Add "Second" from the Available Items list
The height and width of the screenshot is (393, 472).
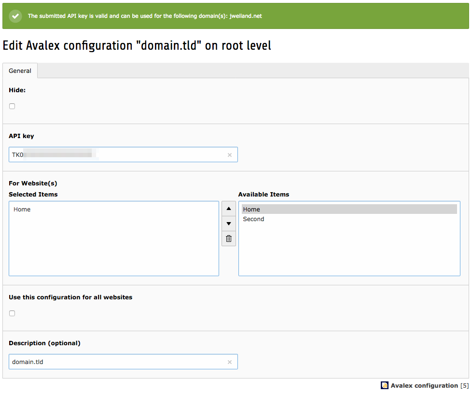click(253, 219)
